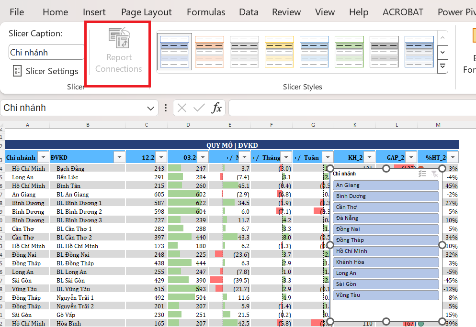Image resolution: width=476 pixels, height=327 pixels.
Task: Open the Chi nhánh column filter dropdown
Action: pos(43,157)
